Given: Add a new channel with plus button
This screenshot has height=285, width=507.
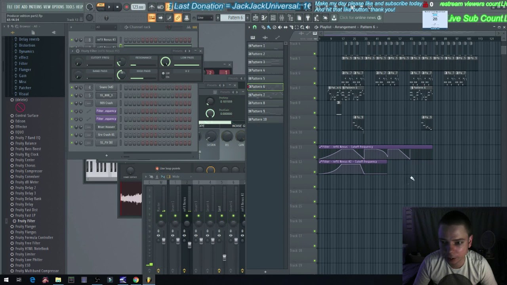Looking at the screenshot, I should (107, 155).
